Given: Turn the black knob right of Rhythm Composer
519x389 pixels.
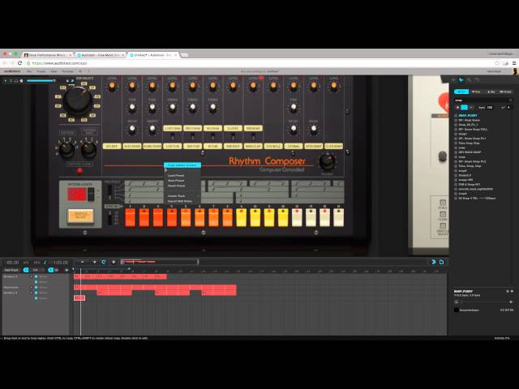Looking at the screenshot, I should click(x=327, y=162).
